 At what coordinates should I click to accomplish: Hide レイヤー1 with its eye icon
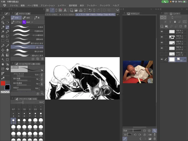click(x=162, y=37)
